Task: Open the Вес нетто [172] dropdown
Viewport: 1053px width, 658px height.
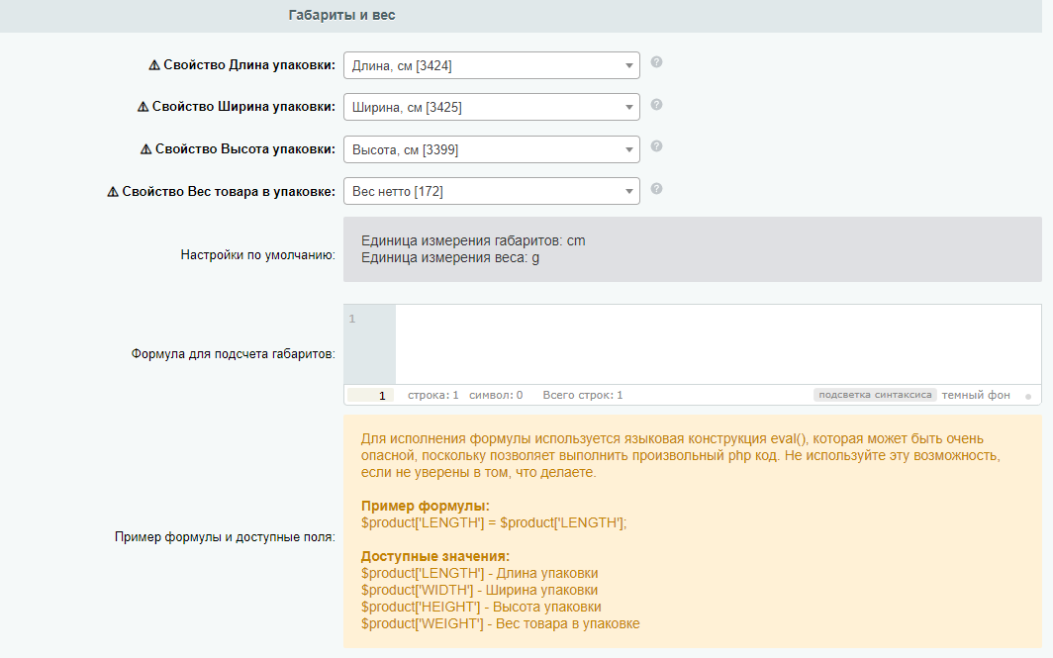Action: [492, 191]
